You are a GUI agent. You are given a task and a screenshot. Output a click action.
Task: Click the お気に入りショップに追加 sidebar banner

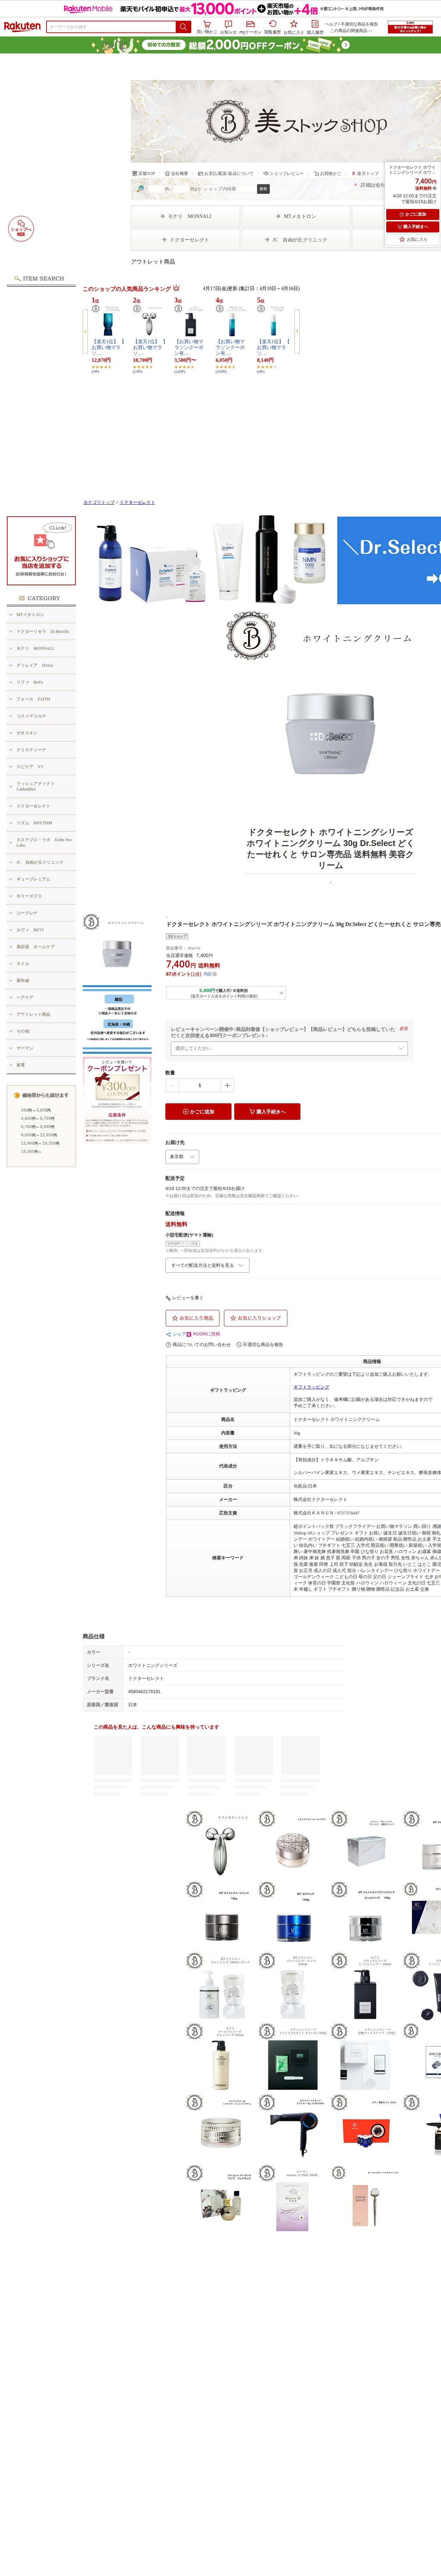[41, 551]
